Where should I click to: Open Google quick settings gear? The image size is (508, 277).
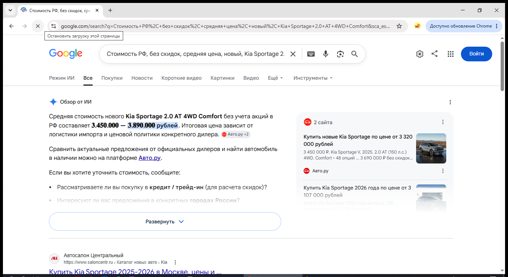[x=420, y=54]
